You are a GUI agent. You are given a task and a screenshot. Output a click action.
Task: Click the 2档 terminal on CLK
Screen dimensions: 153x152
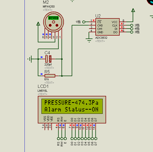[x=132, y=25]
